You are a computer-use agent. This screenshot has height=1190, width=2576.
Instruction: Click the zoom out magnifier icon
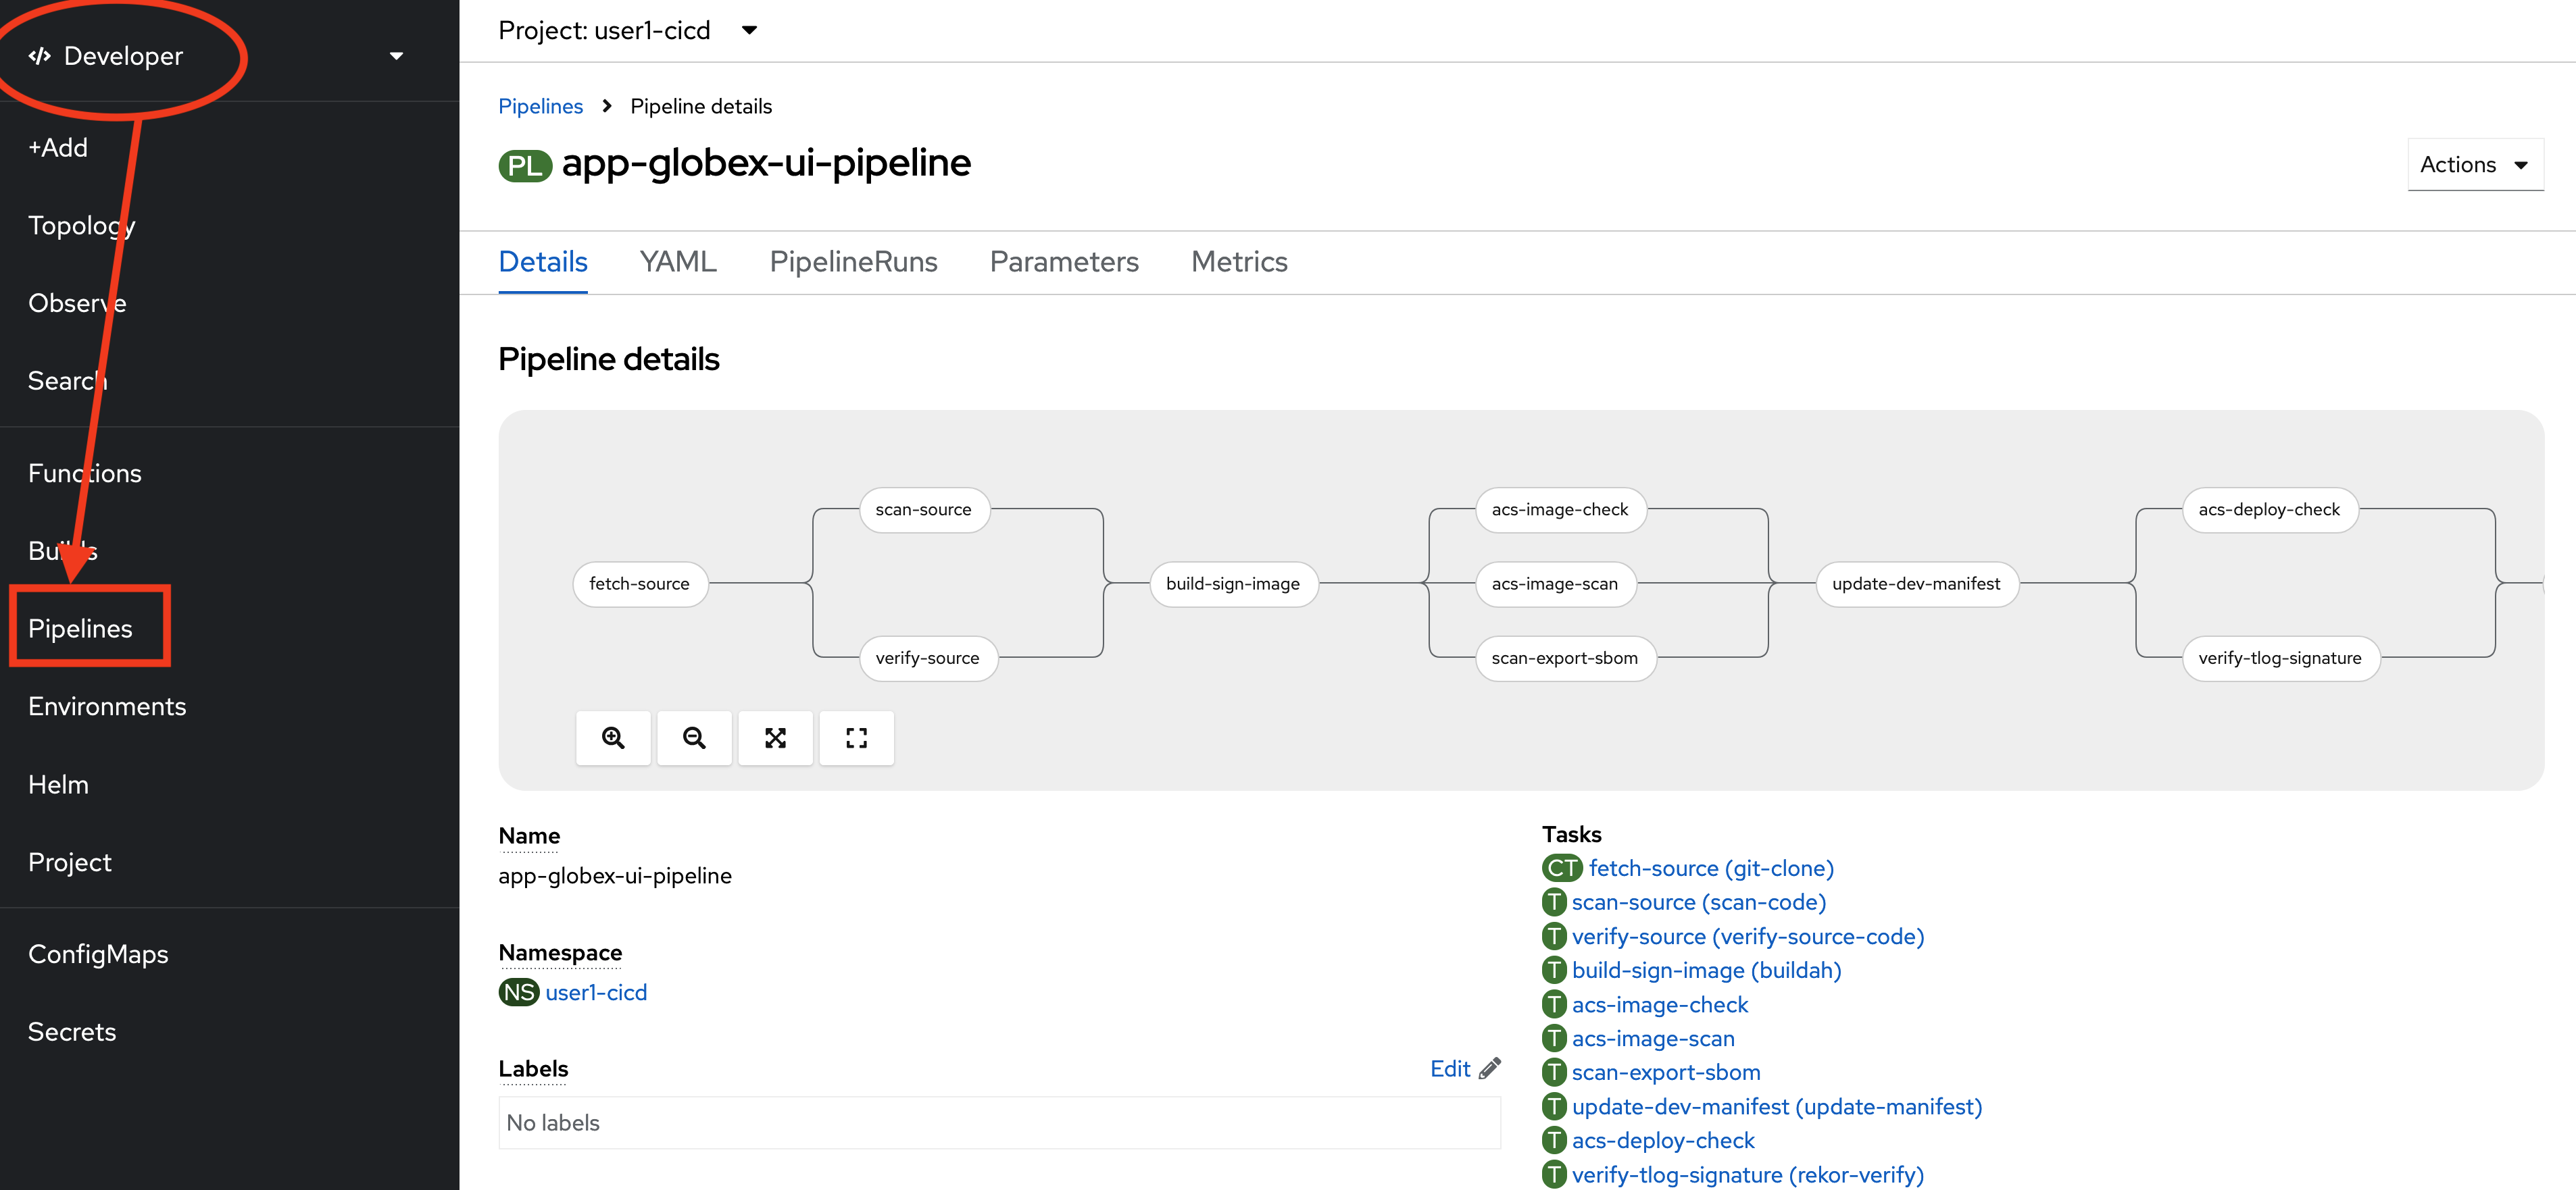tap(694, 738)
